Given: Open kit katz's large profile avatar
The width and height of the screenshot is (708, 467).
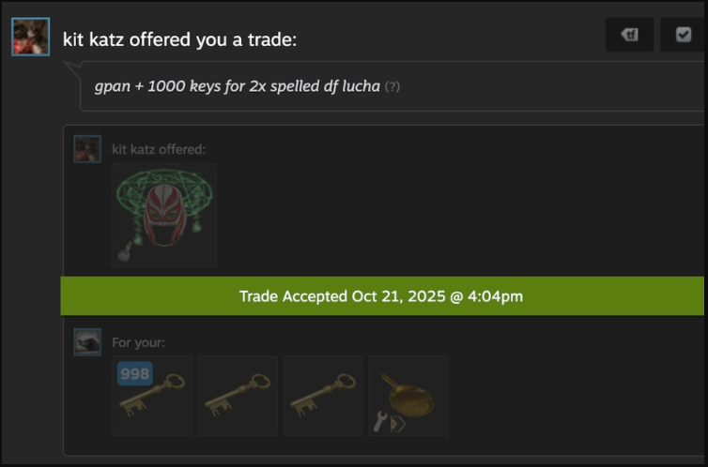Looking at the screenshot, I should [x=31, y=37].
